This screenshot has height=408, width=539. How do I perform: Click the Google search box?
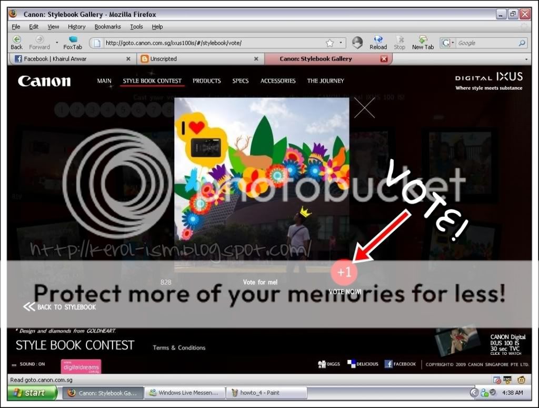486,43
